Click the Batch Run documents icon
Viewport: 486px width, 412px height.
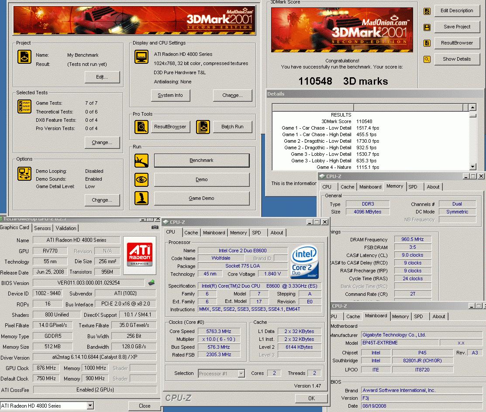(203, 127)
